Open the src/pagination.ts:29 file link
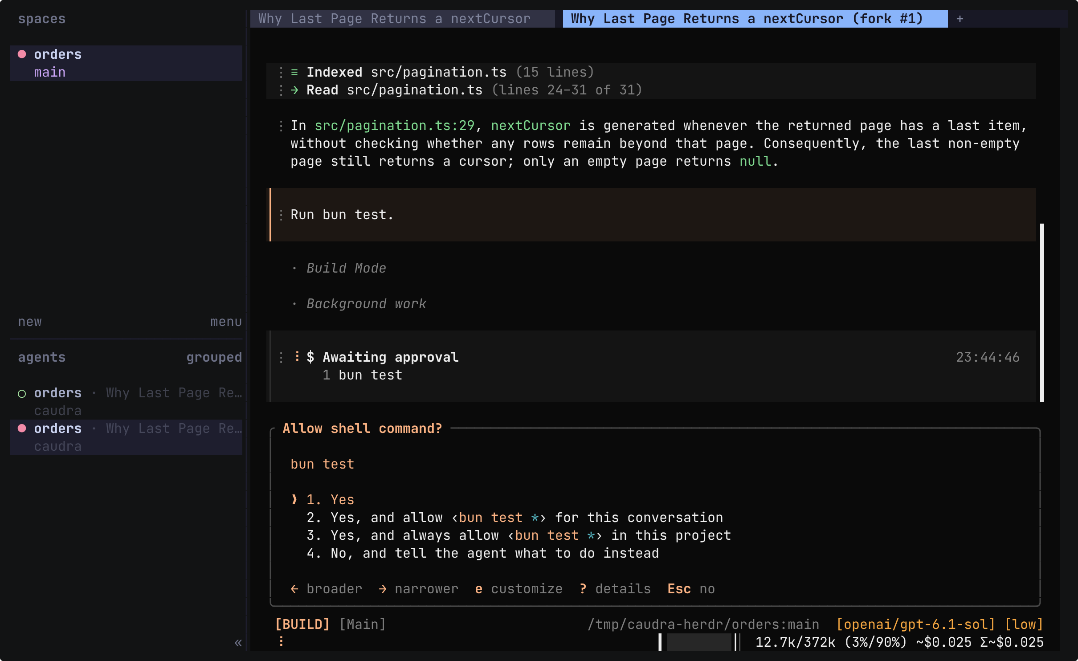Viewport: 1078px width, 661px height. pyautogui.click(x=395, y=126)
